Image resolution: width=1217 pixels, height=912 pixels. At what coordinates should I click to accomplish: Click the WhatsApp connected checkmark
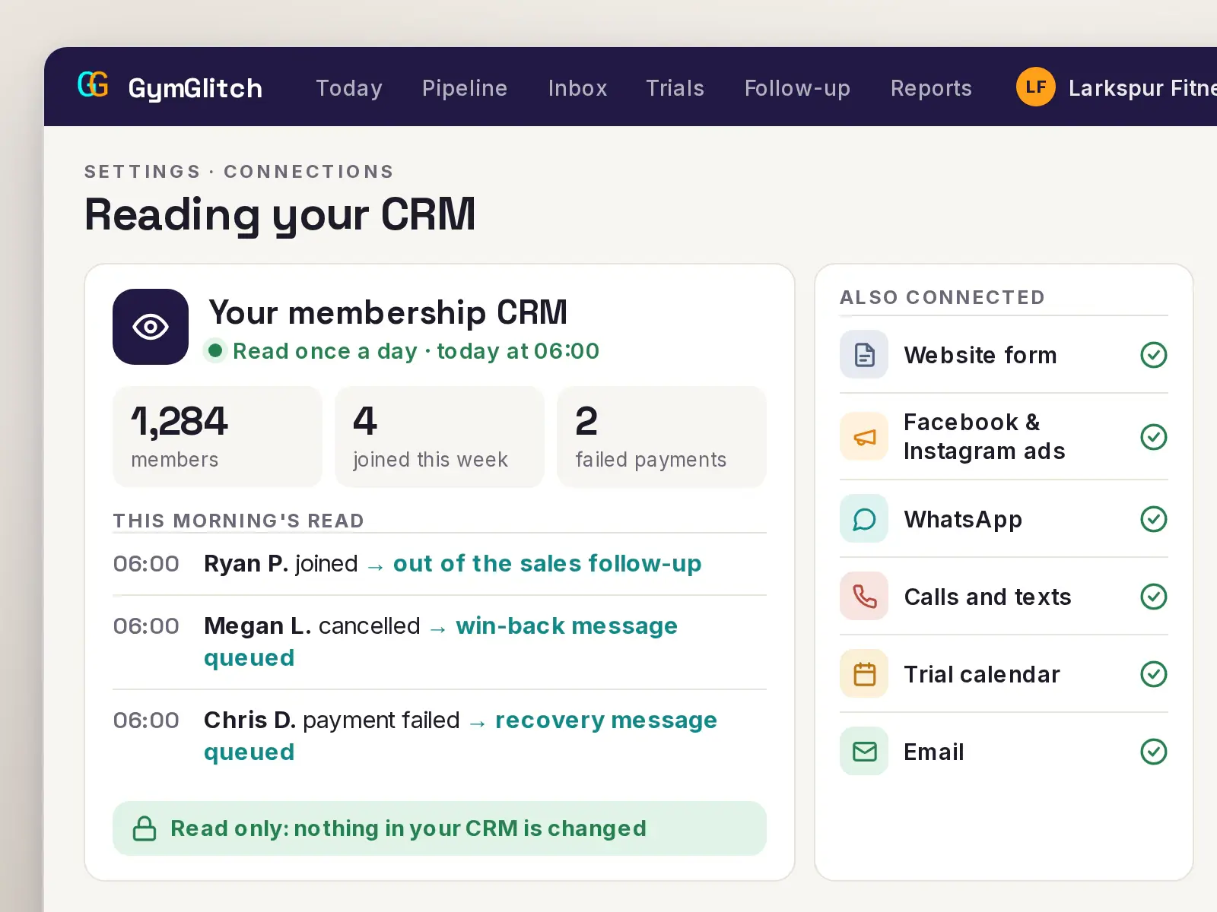click(1154, 518)
